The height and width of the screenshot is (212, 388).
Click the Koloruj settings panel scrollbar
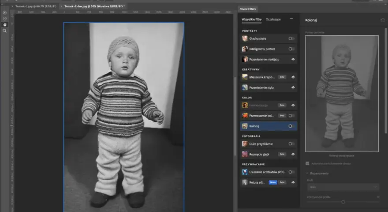(386, 80)
